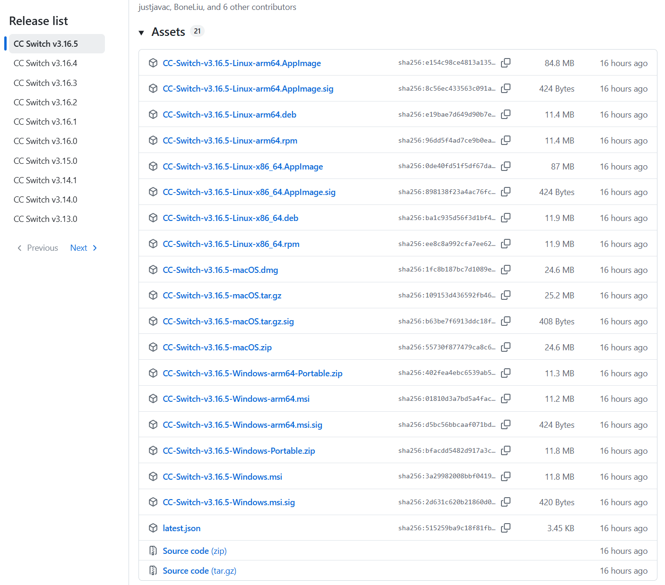Copy SHA256 for latest.json

[506, 528]
